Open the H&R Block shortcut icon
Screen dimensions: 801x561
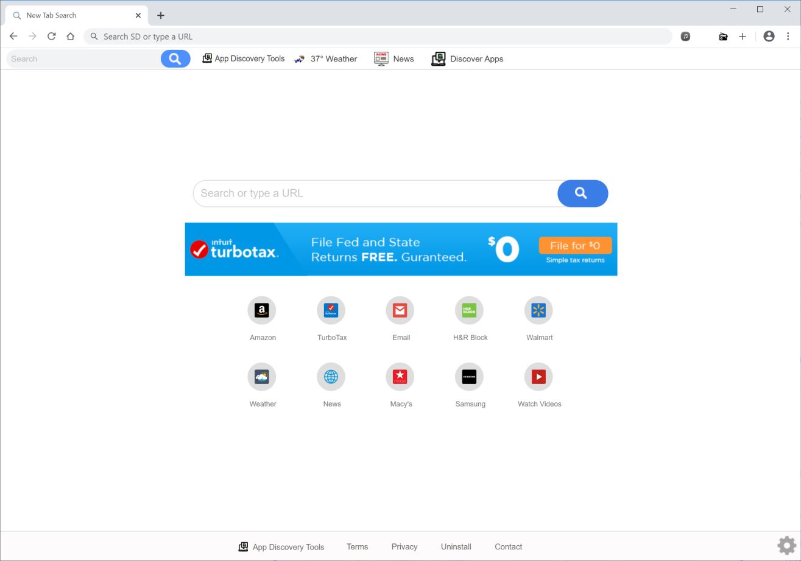(469, 311)
